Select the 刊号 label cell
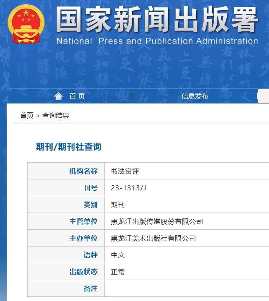 tap(66, 187)
